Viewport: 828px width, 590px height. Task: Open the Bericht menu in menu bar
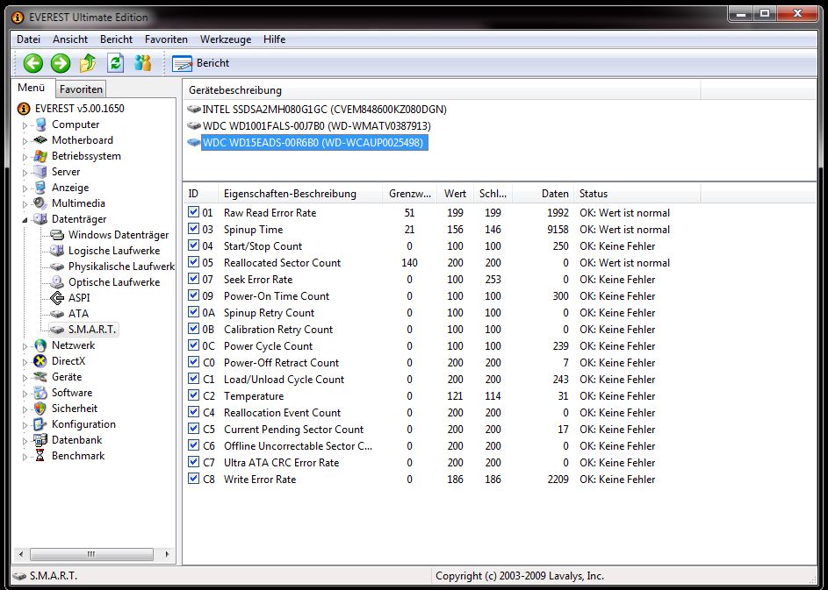point(116,39)
